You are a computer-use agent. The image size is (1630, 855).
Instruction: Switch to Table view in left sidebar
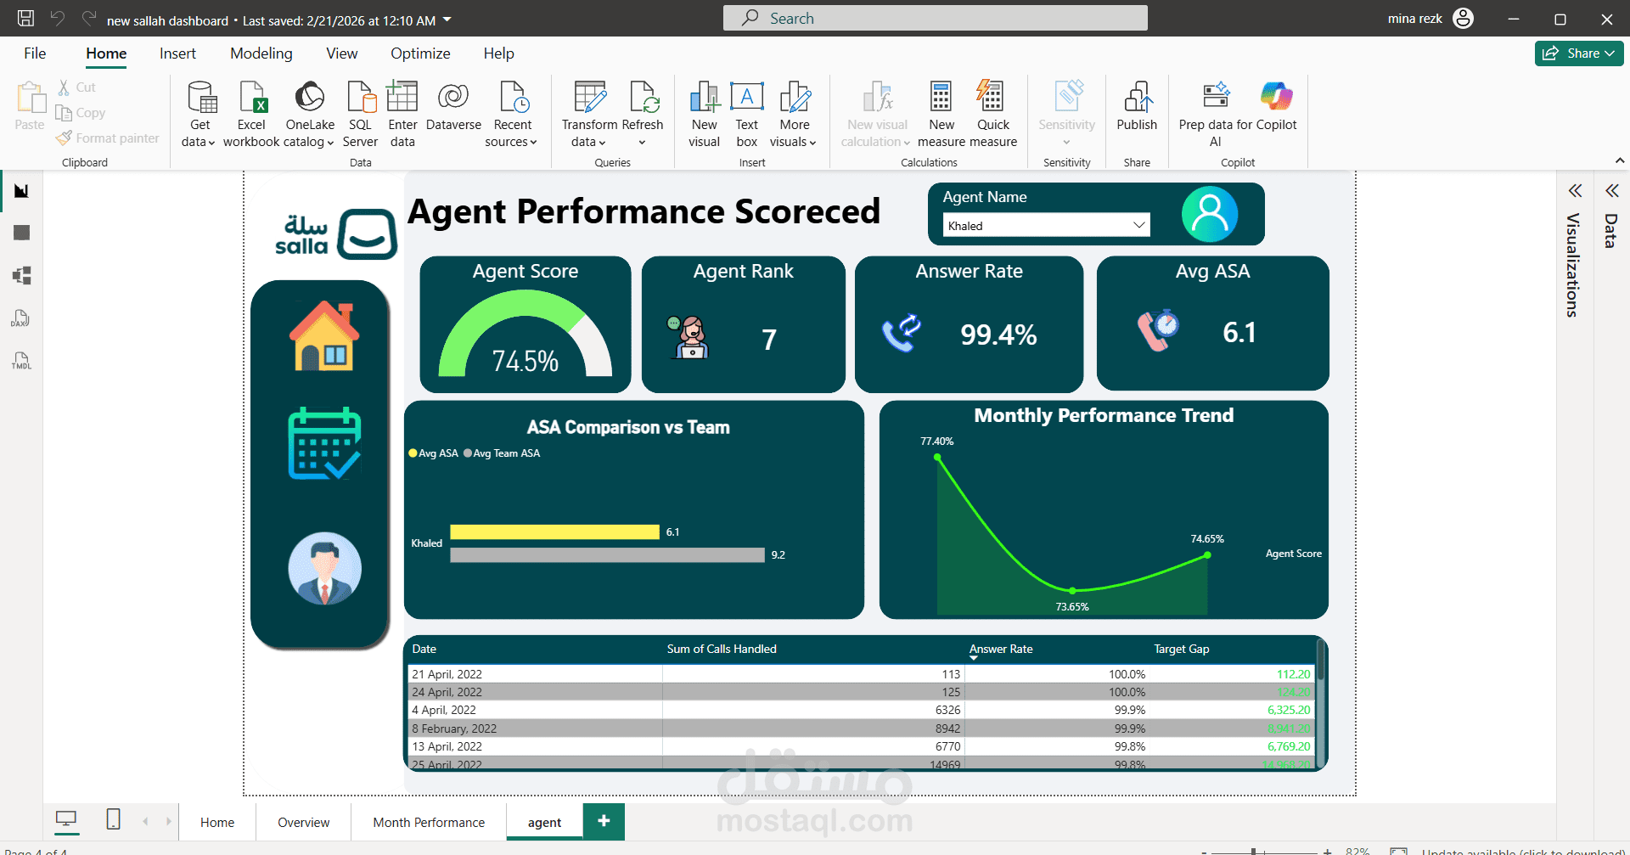22,233
